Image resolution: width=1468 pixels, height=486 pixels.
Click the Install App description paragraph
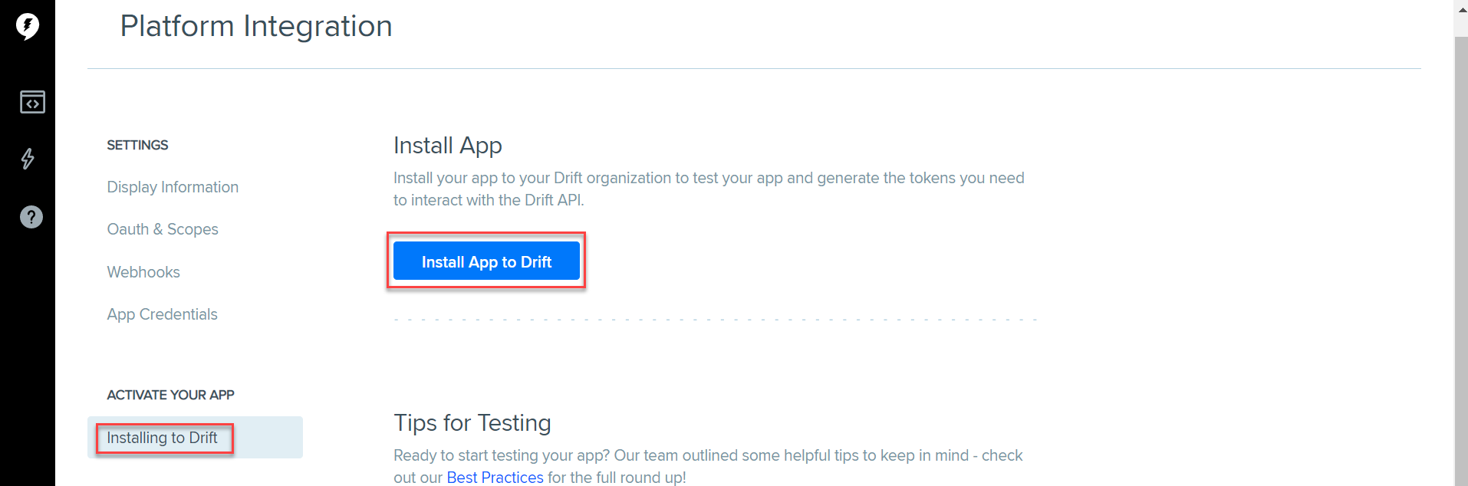click(709, 189)
